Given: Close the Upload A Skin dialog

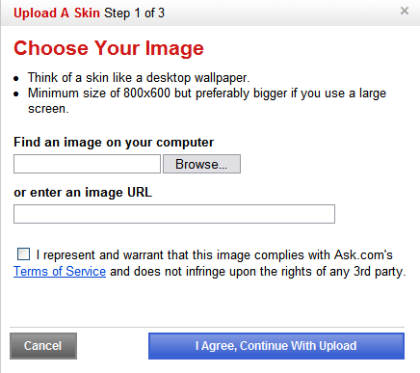Looking at the screenshot, I should [x=405, y=11].
